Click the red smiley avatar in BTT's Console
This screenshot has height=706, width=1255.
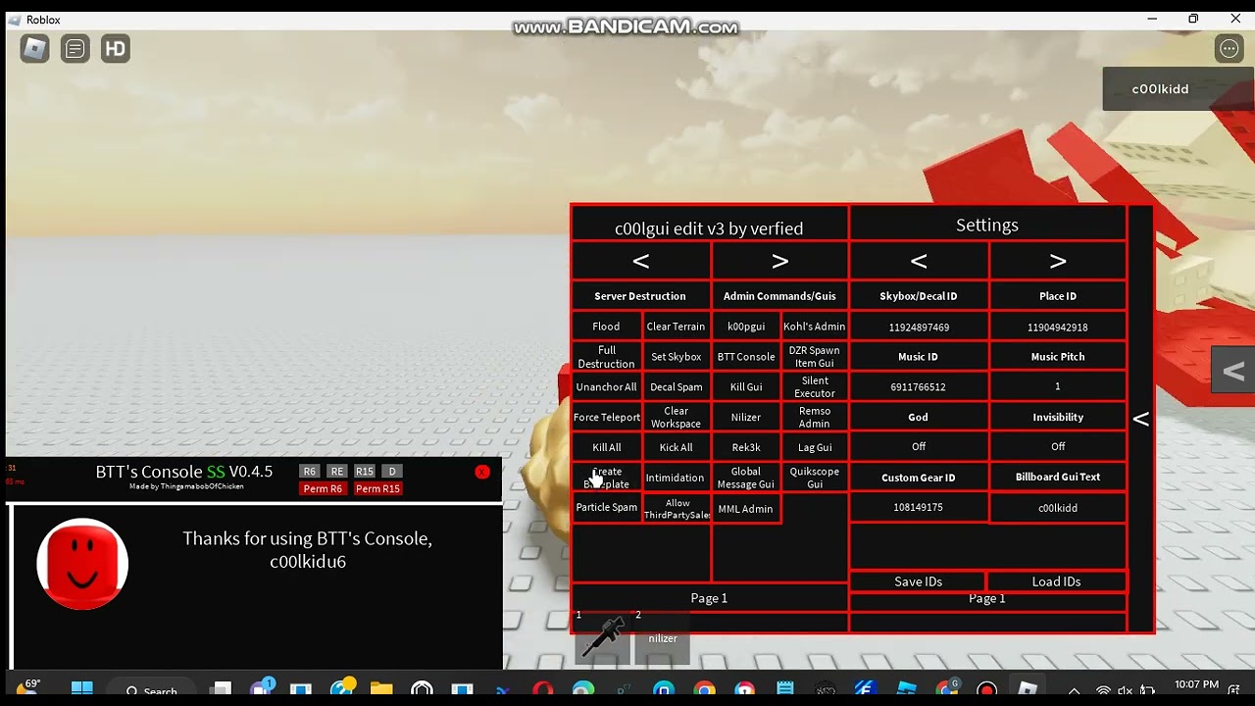[82, 565]
